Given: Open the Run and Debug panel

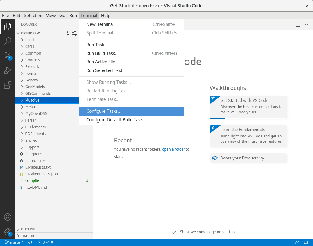Looking at the screenshot, I should 8,70.
